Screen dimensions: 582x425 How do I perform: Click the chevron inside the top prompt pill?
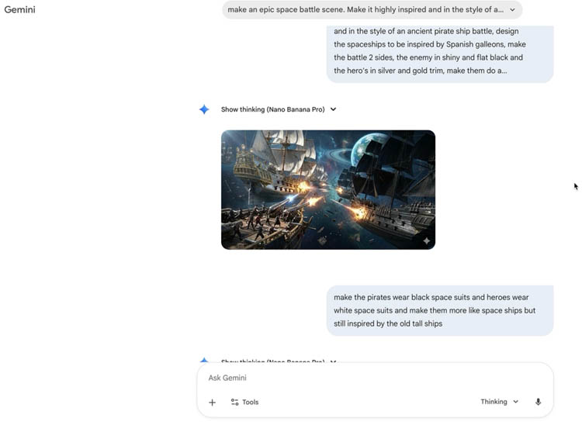tap(512, 10)
